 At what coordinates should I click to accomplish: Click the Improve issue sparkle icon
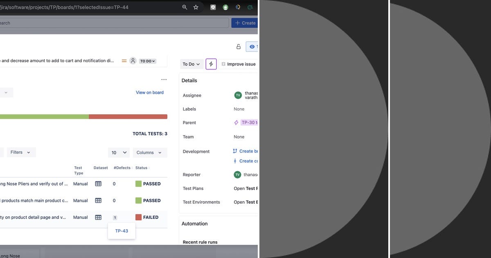coord(223,64)
